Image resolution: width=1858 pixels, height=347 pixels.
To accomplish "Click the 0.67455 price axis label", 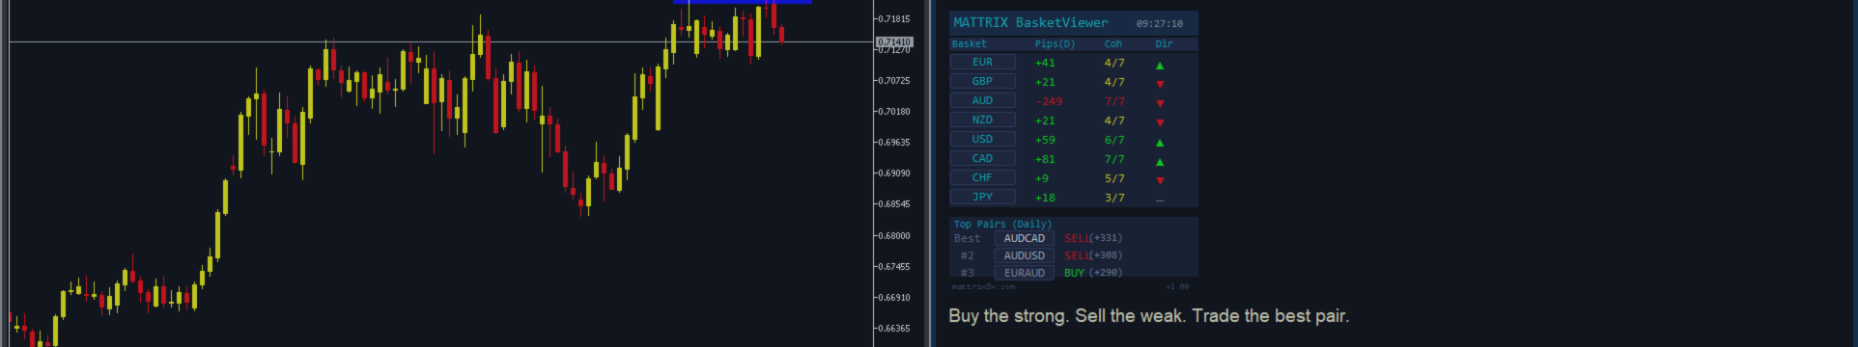I will tap(893, 267).
